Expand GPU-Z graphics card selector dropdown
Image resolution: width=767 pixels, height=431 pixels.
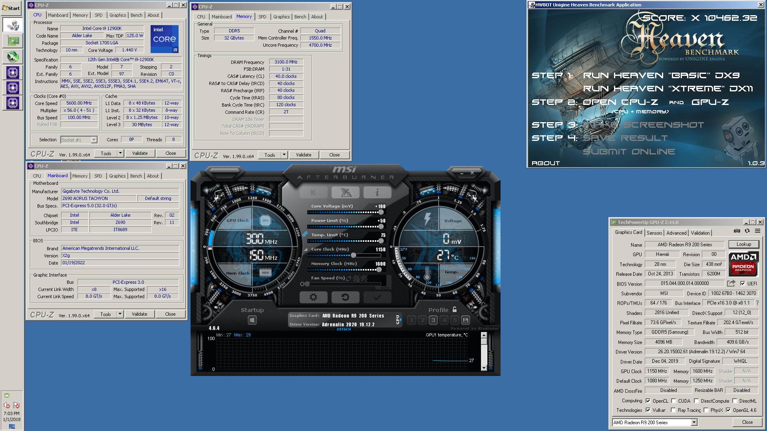[694, 422]
